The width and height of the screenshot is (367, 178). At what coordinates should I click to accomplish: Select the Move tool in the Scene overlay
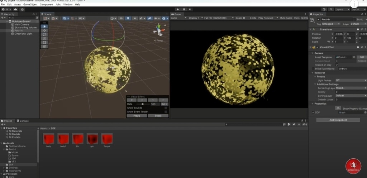click(x=45, y=30)
